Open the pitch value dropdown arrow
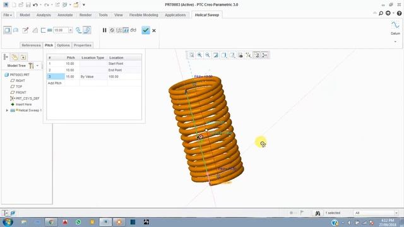404x227 pixels. [x=70, y=30]
